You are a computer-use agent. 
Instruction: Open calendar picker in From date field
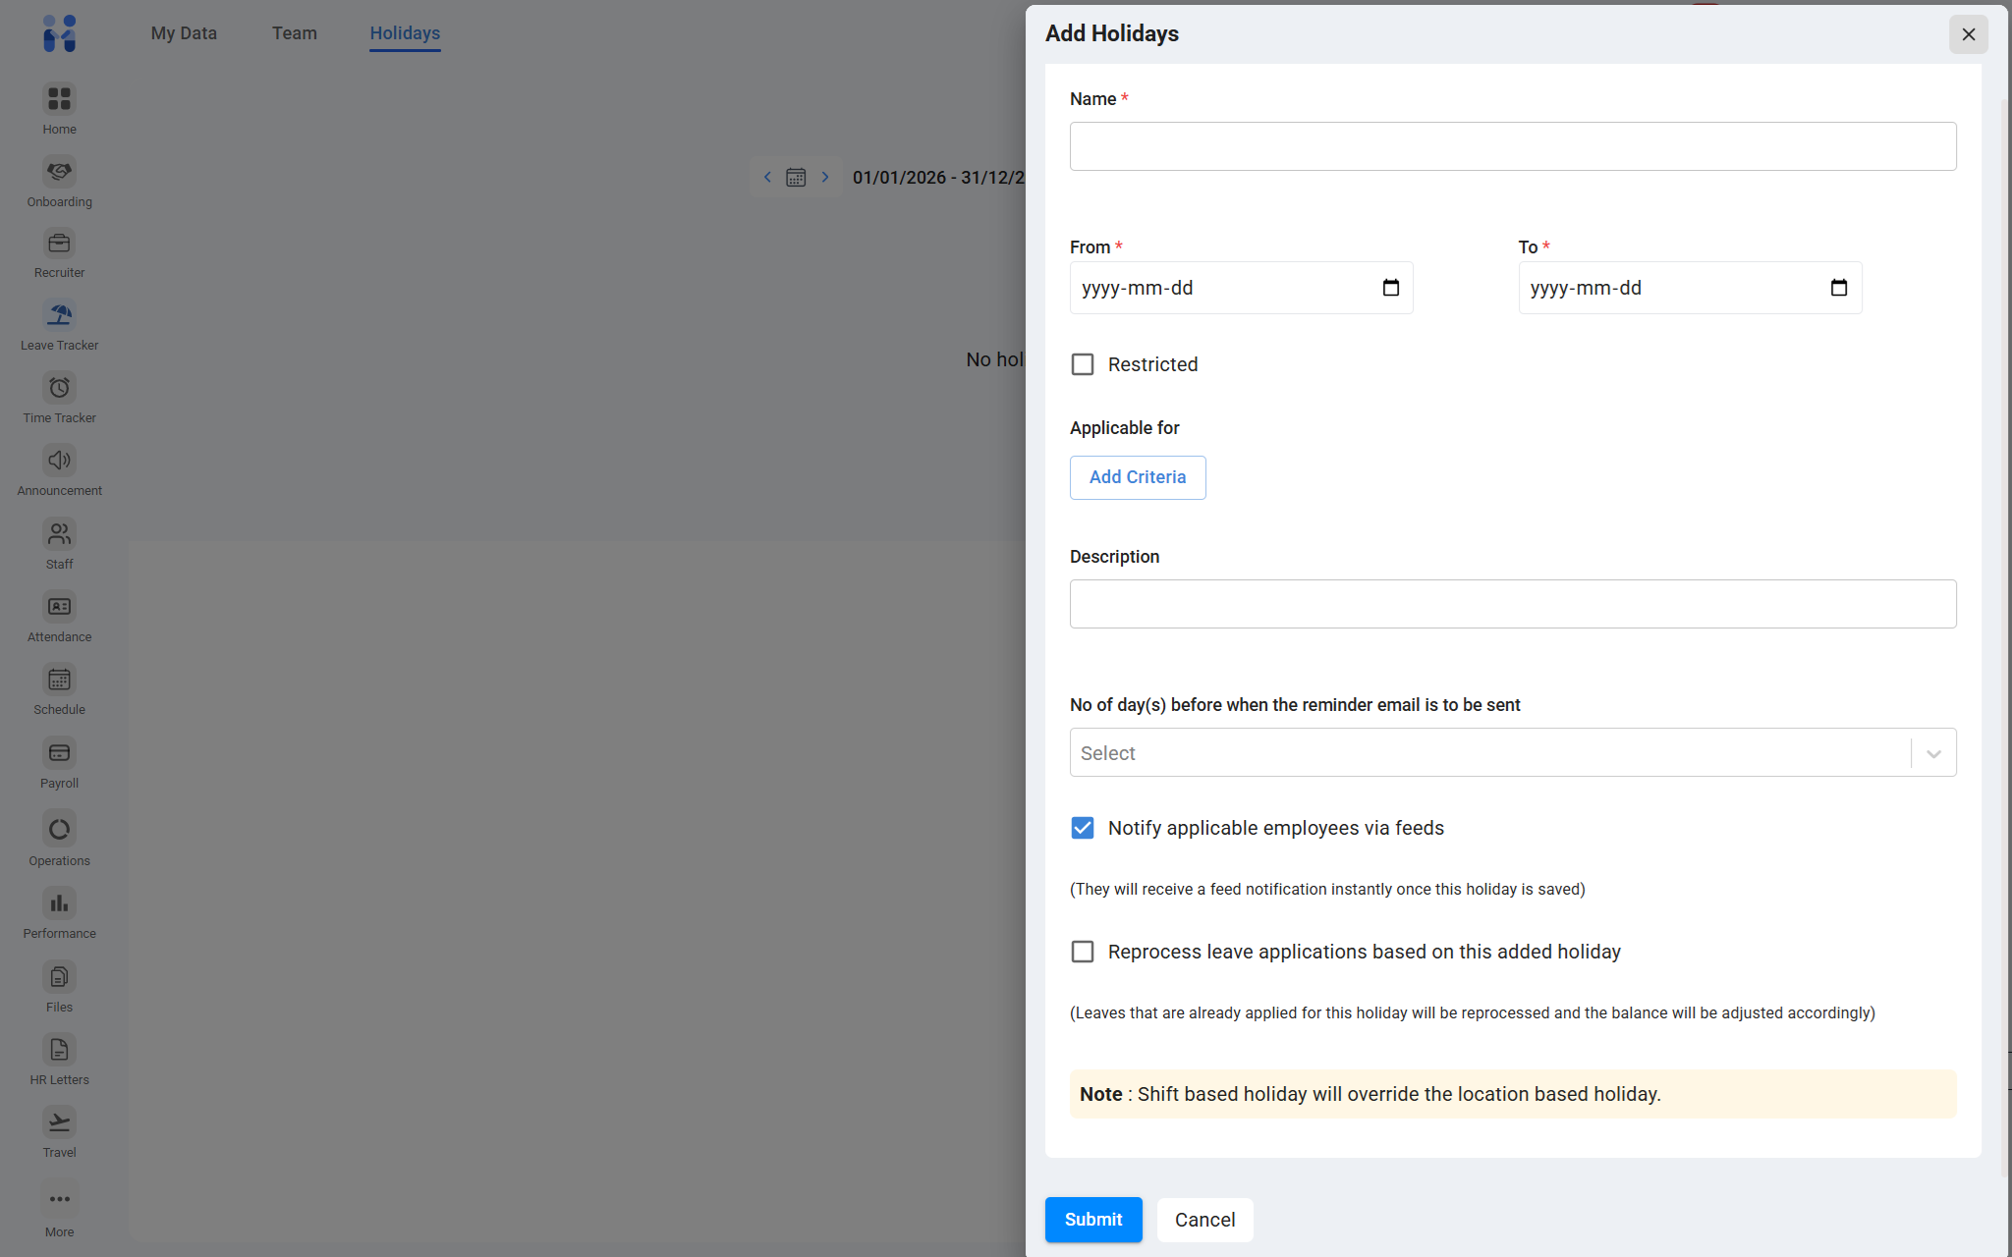point(1390,288)
